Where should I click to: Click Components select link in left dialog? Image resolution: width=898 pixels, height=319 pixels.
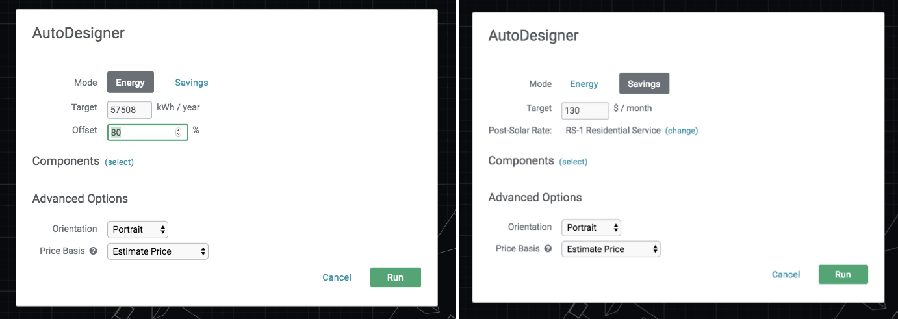pyautogui.click(x=120, y=162)
